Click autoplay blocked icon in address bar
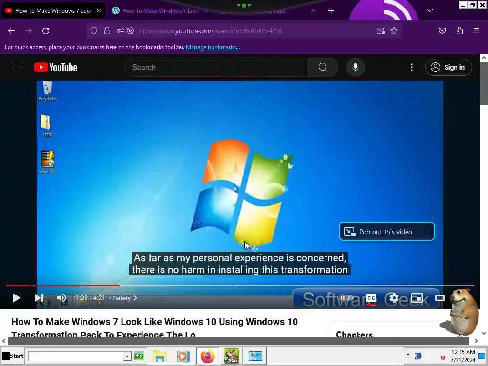Image resolution: width=488 pixels, height=366 pixels. tap(131, 30)
